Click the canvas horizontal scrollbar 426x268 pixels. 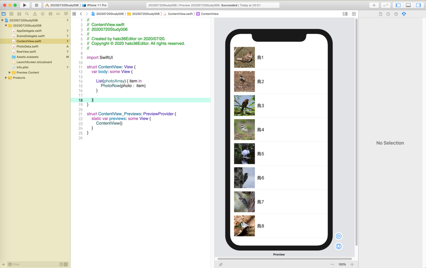pyautogui.click(x=284, y=259)
